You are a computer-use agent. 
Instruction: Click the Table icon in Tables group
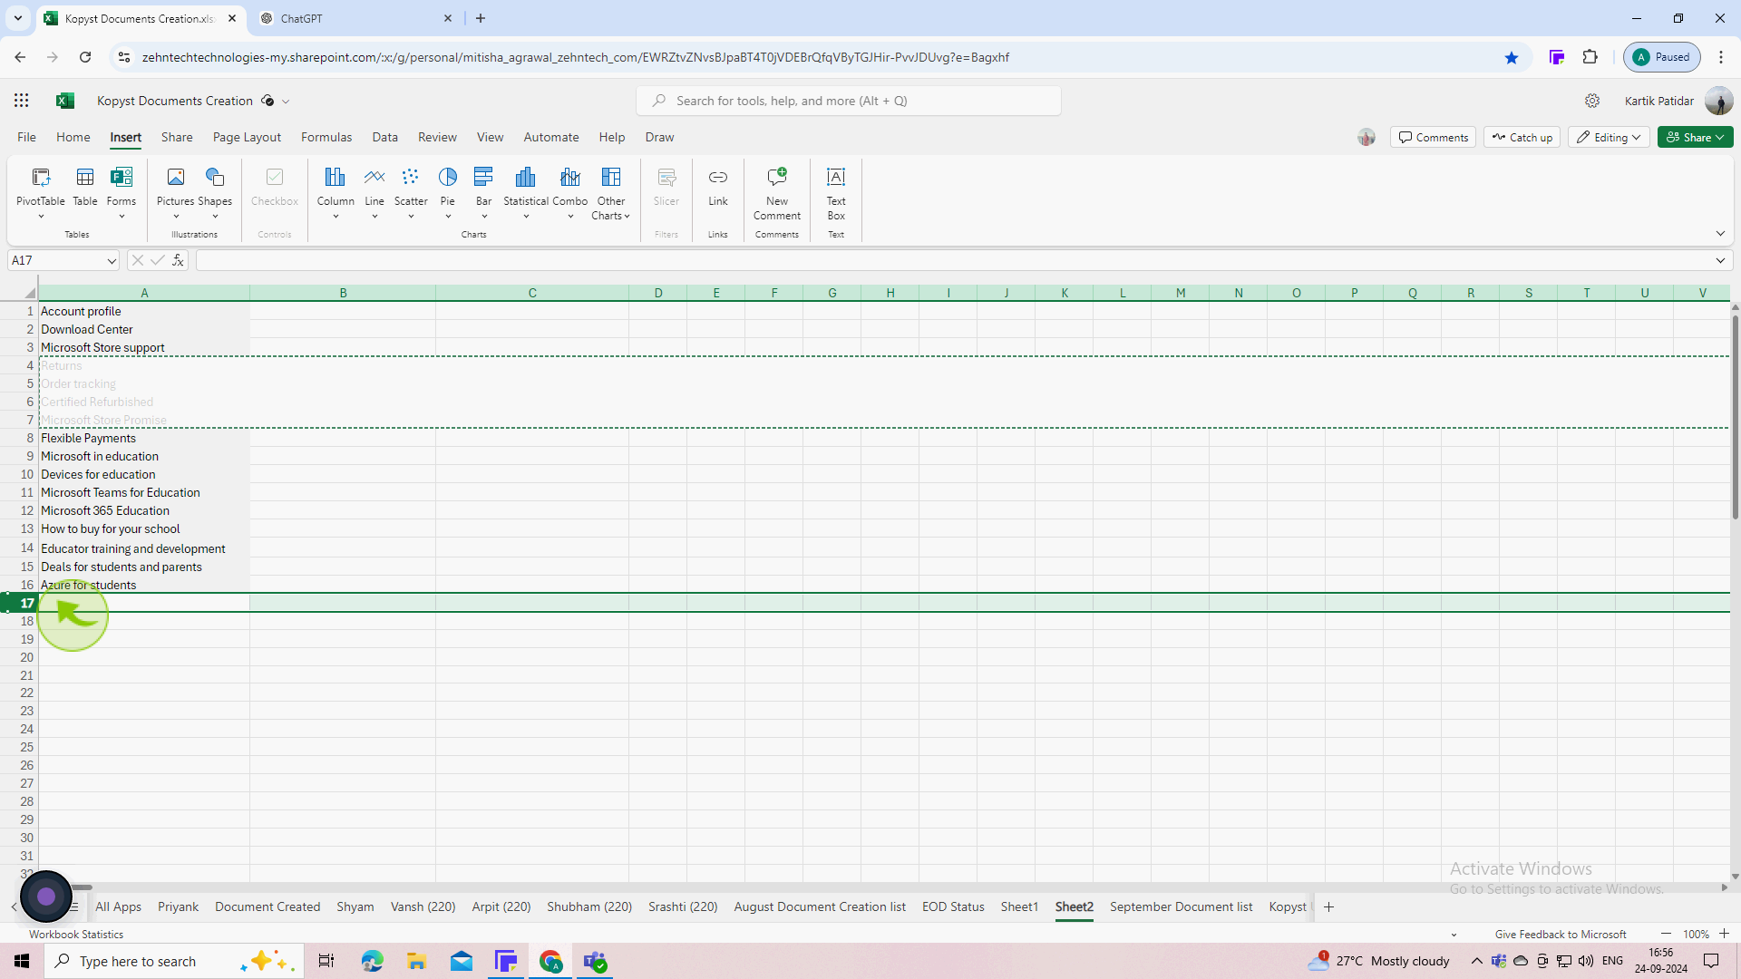point(85,187)
